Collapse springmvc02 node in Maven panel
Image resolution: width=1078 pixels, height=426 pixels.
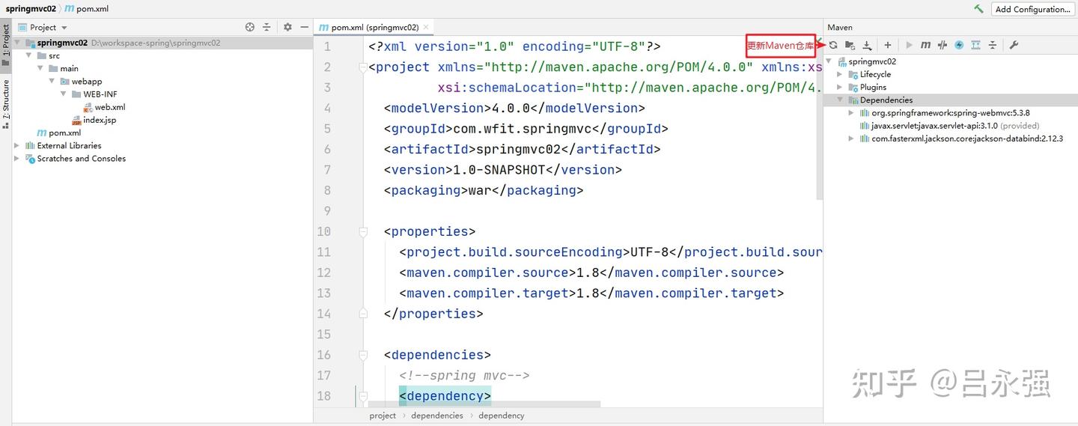[x=829, y=61]
